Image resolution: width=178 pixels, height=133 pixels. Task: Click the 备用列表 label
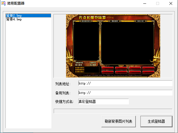point(62,93)
